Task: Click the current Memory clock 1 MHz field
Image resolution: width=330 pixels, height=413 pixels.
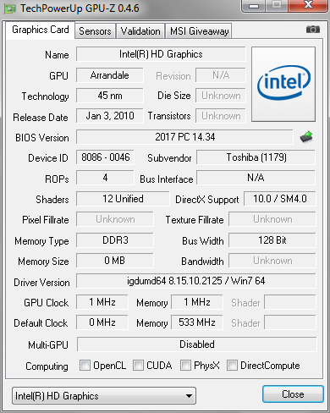Action: click(x=197, y=302)
